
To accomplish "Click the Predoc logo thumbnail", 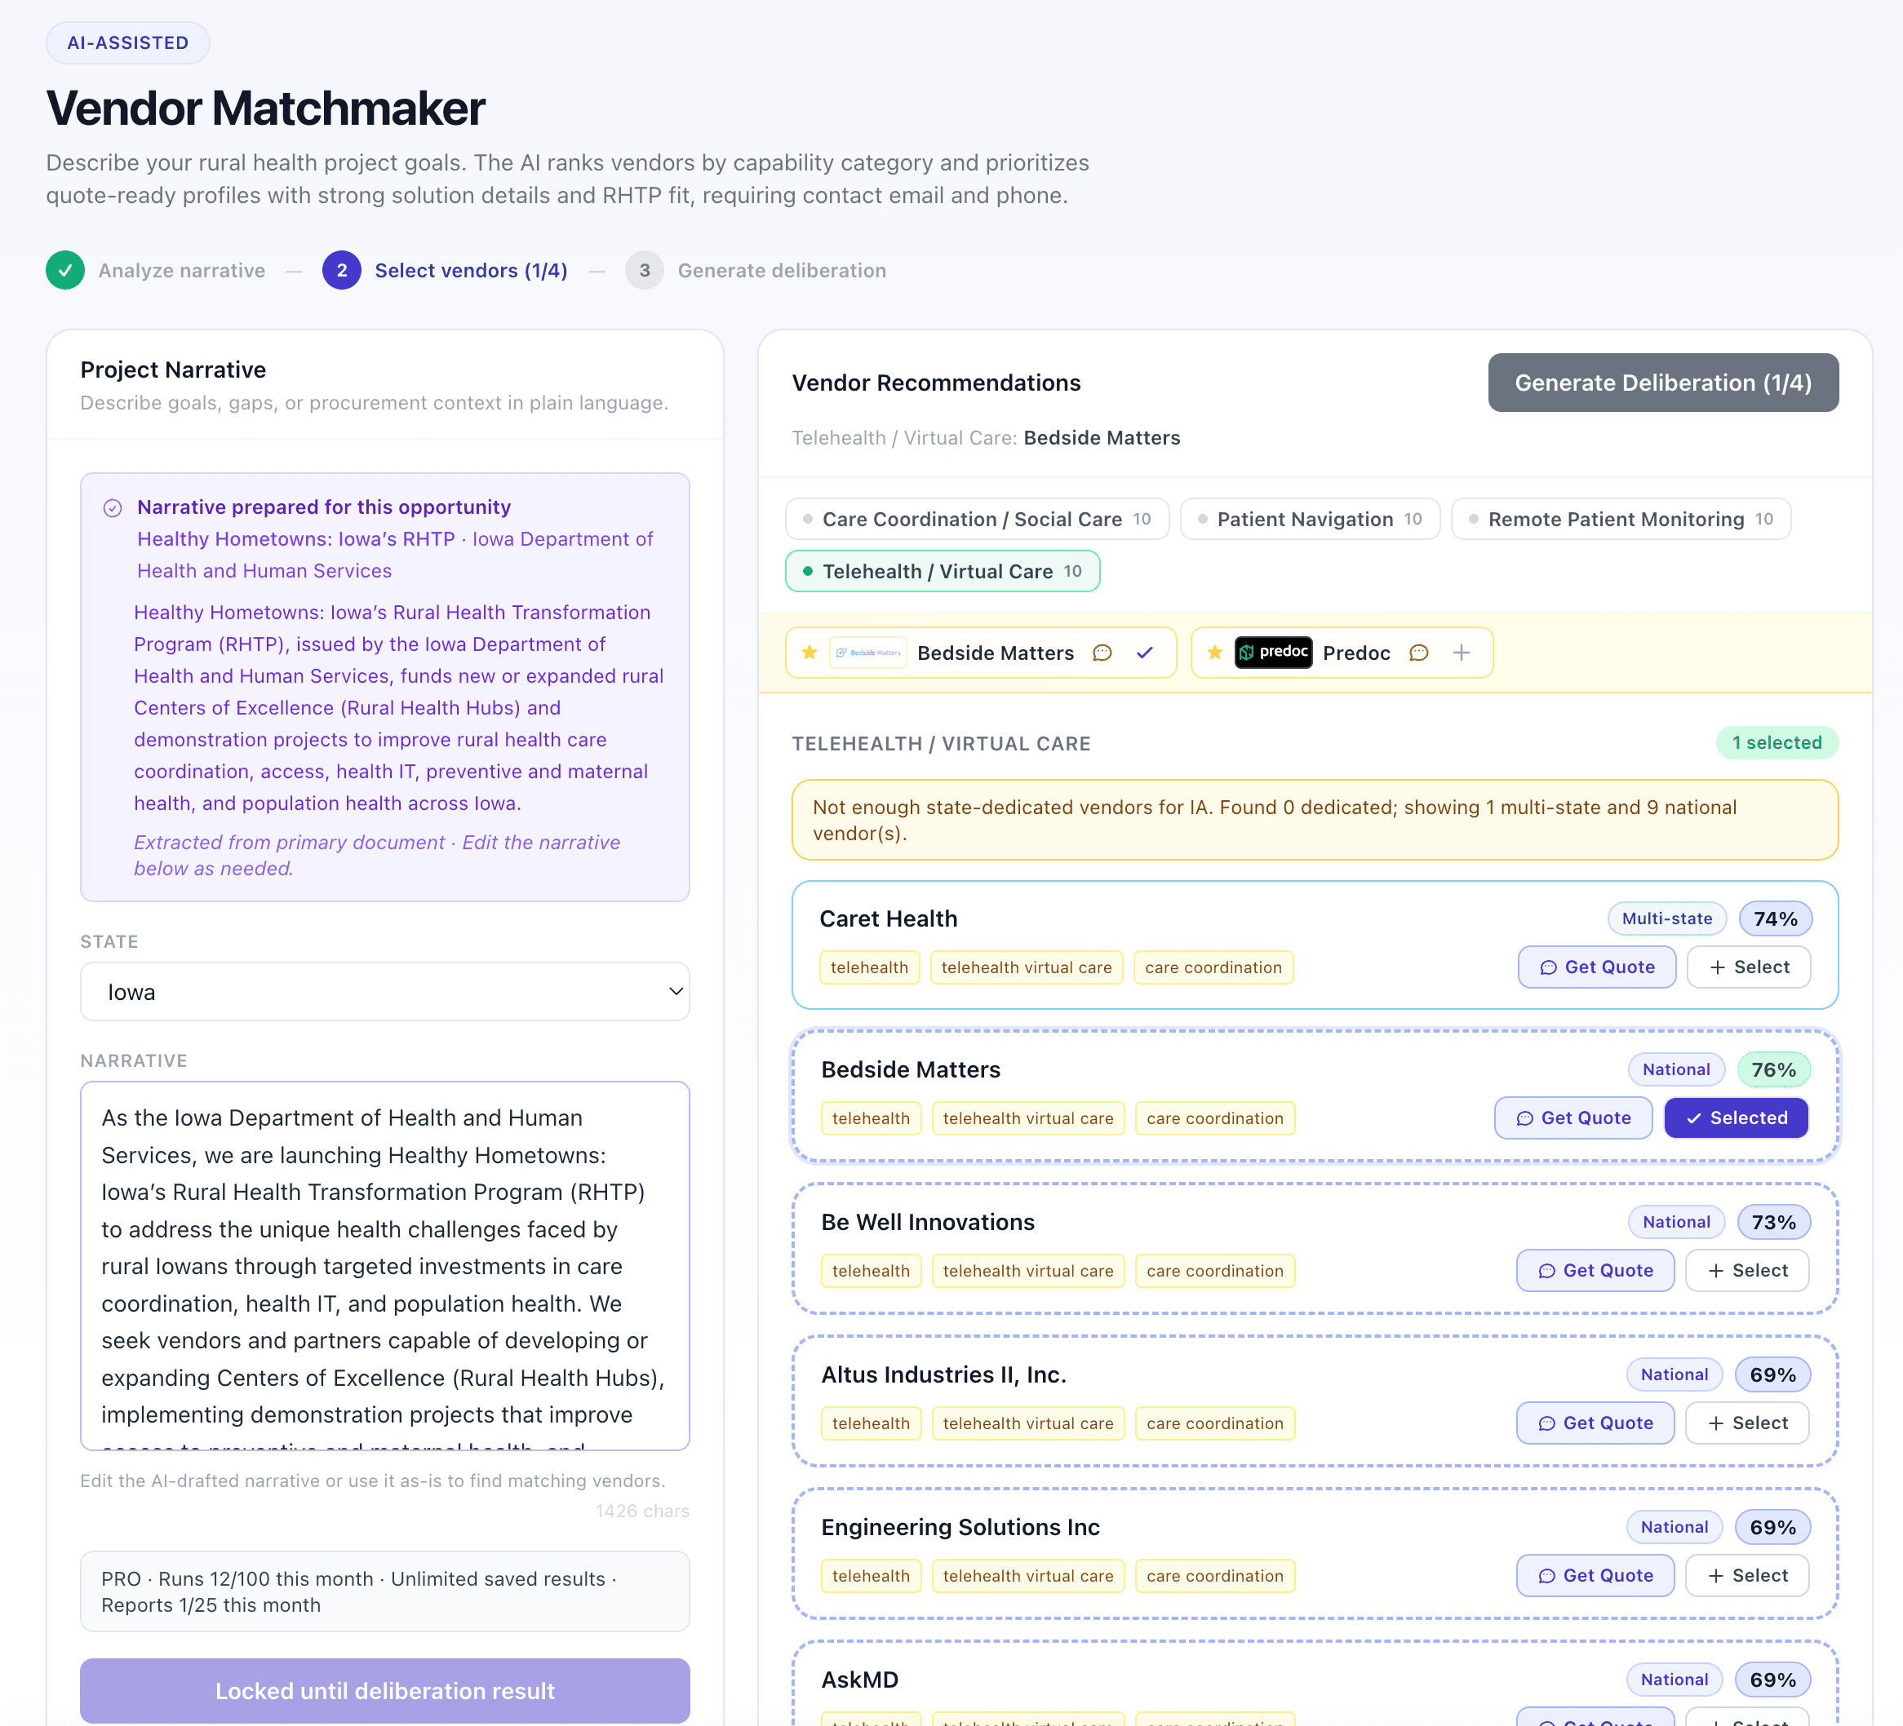I will (1273, 652).
